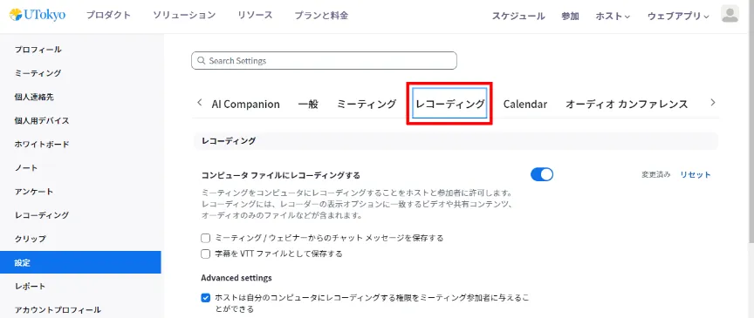Open the スケジュール link

pyautogui.click(x=518, y=16)
